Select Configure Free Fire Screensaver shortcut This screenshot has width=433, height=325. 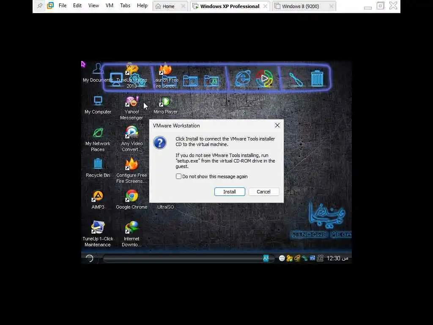(x=132, y=171)
